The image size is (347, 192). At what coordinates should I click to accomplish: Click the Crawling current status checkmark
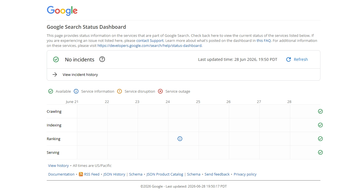pos(320,111)
